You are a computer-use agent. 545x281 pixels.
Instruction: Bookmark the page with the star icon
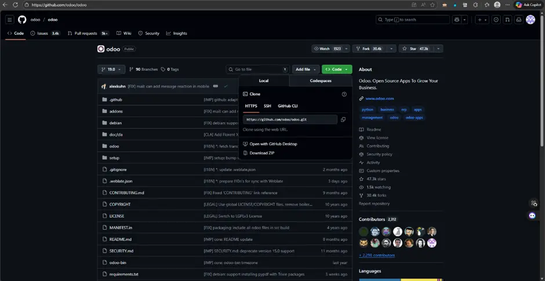click(433, 5)
